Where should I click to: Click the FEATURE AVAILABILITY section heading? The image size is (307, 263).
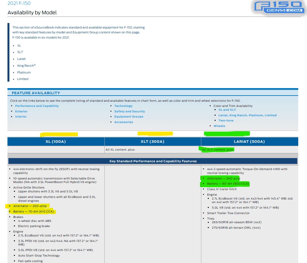coord(36,93)
